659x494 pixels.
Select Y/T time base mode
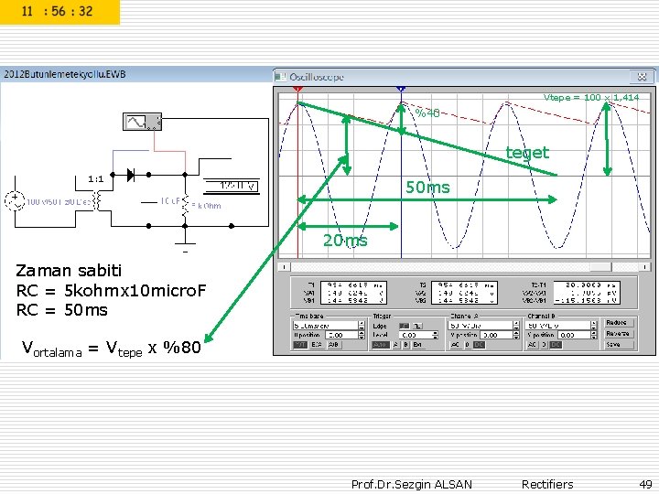coord(300,345)
